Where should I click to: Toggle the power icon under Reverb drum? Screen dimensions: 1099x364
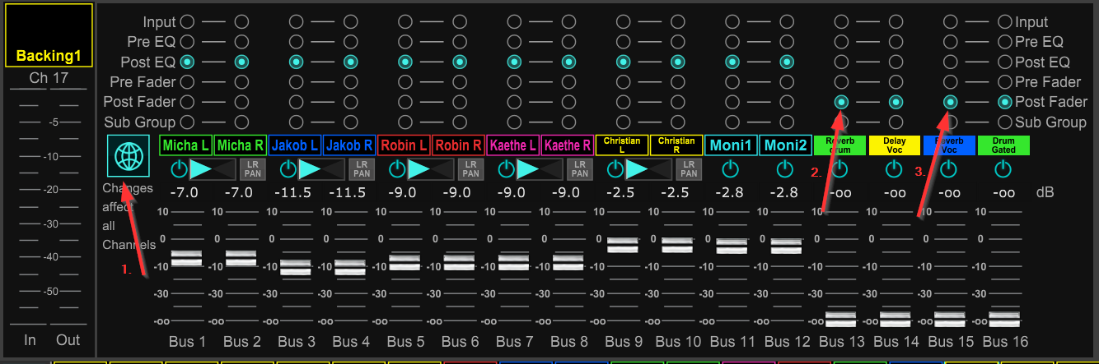tap(839, 169)
